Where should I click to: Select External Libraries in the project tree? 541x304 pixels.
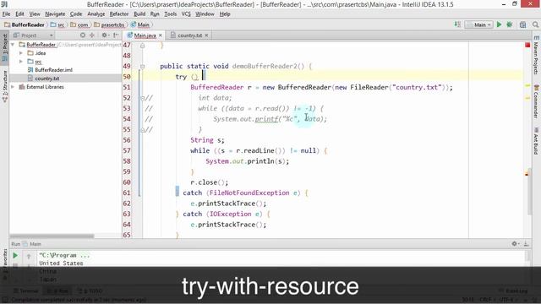point(45,87)
